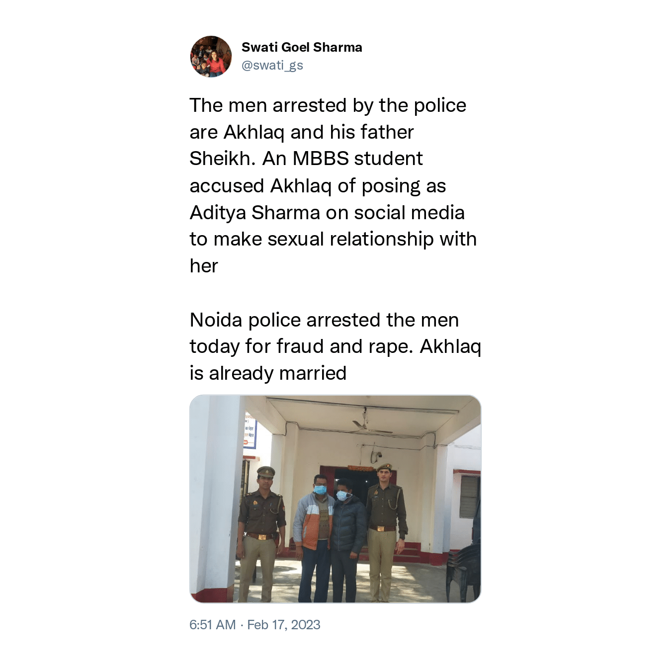This screenshot has width=671, height=671.
Task: Click the word 'her' line in tweet
Action: 204,266
